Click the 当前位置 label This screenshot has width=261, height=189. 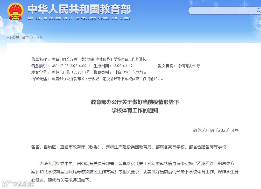pyautogui.click(x=14, y=38)
